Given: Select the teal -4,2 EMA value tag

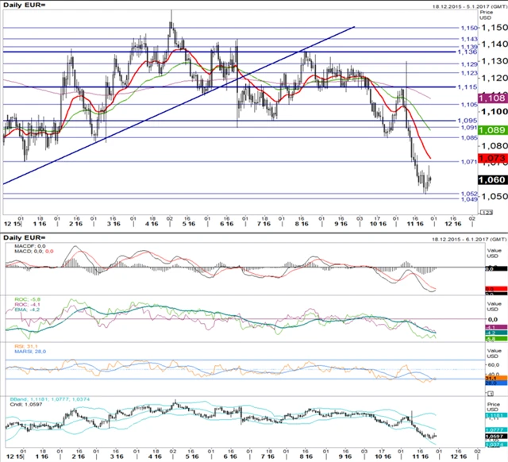Looking at the screenshot, I should click(496, 333).
